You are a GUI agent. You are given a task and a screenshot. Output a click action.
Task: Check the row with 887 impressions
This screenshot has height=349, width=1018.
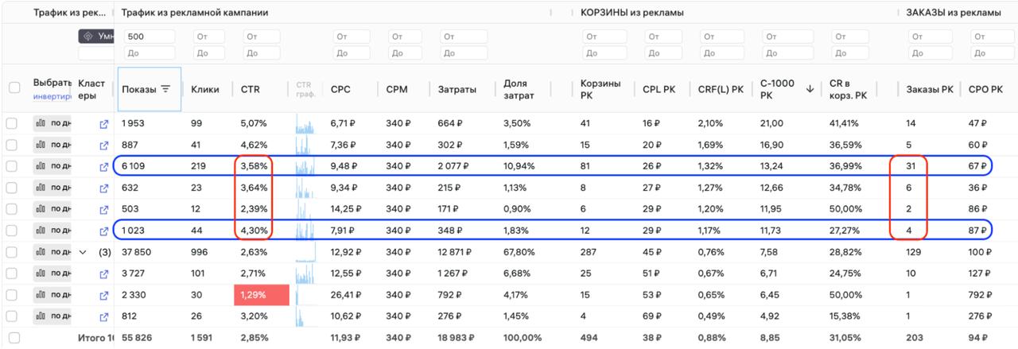[x=12, y=145]
